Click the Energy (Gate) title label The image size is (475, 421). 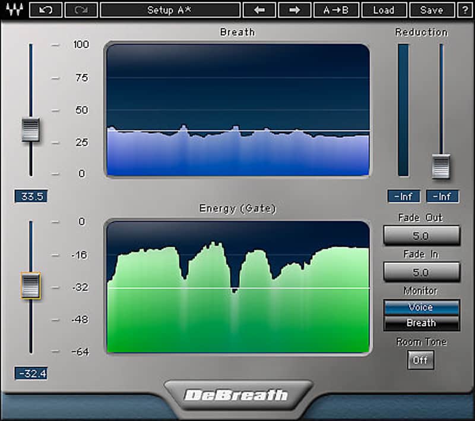(x=238, y=209)
